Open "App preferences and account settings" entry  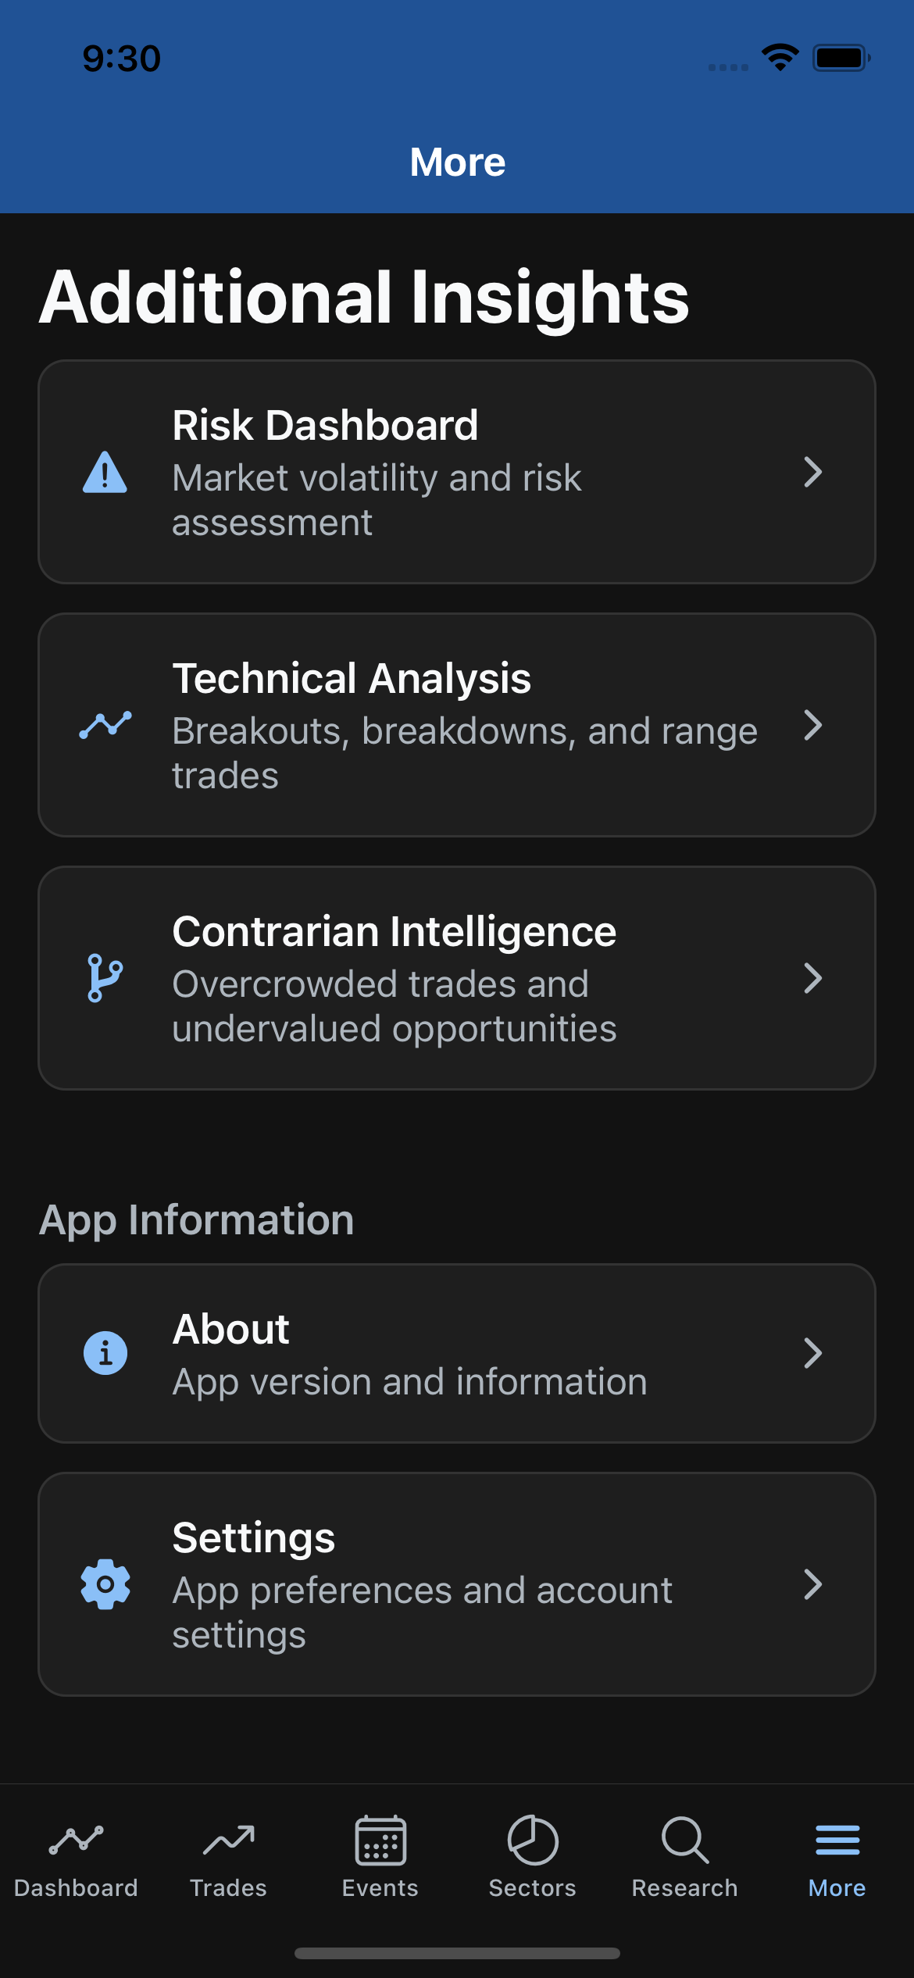pyautogui.click(x=422, y=1612)
